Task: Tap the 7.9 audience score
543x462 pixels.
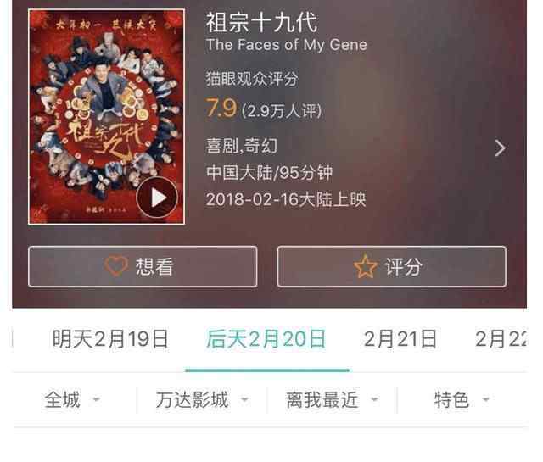Action: pyautogui.click(x=221, y=108)
